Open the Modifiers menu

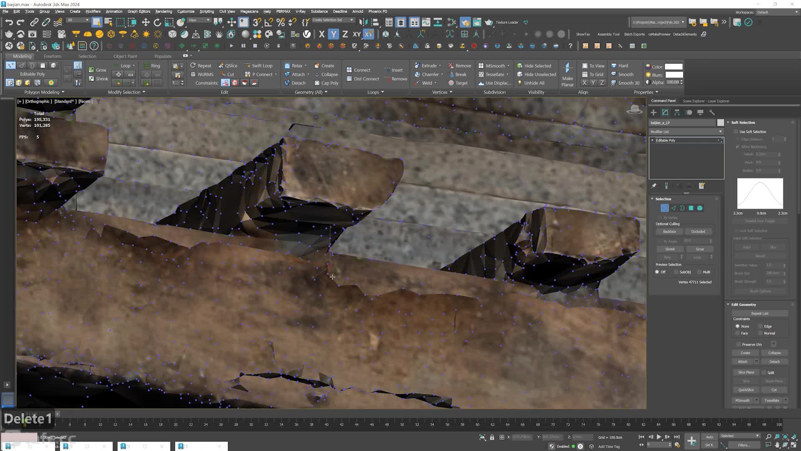click(x=93, y=11)
